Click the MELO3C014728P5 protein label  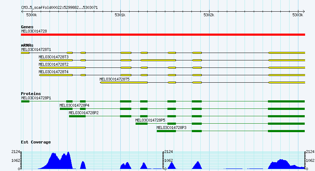[150, 120]
